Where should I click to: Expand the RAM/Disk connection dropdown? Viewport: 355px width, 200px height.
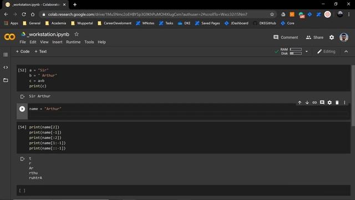click(x=306, y=52)
